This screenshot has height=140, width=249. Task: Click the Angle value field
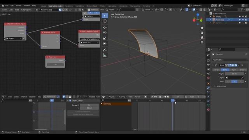click(x=234, y=74)
